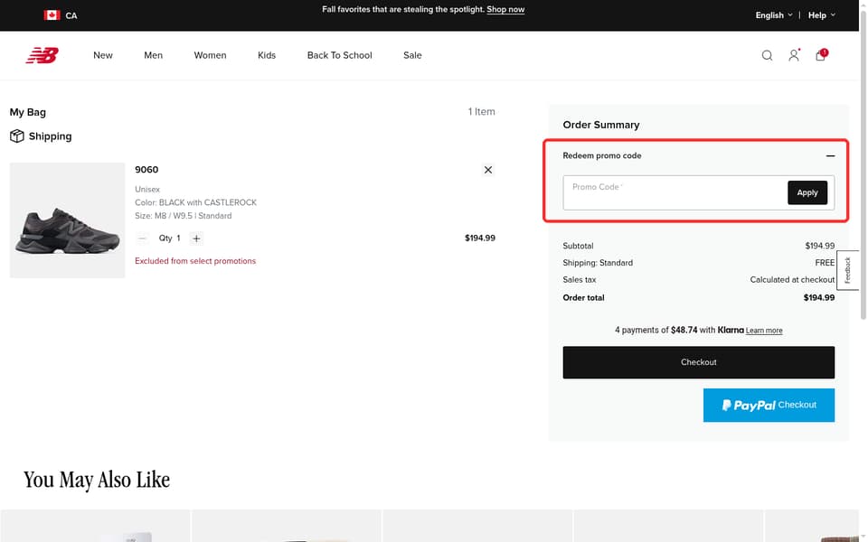868x542 pixels.
Task: Increase quantity with plus button
Action: [x=196, y=238]
